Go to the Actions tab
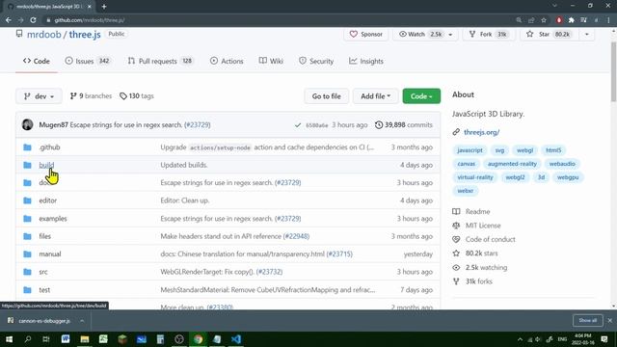Screen dimensions: 617x347 click(x=227, y=62)
